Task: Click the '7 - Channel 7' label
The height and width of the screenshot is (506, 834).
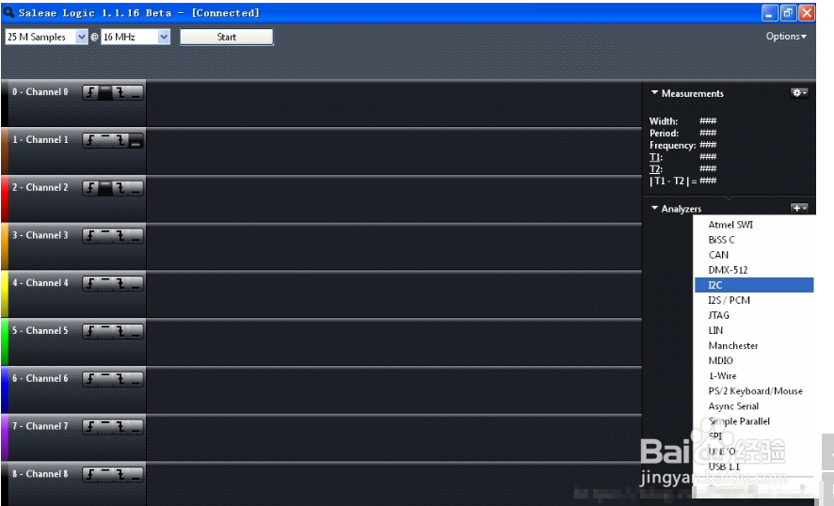Action: click(x=40, y=426)
